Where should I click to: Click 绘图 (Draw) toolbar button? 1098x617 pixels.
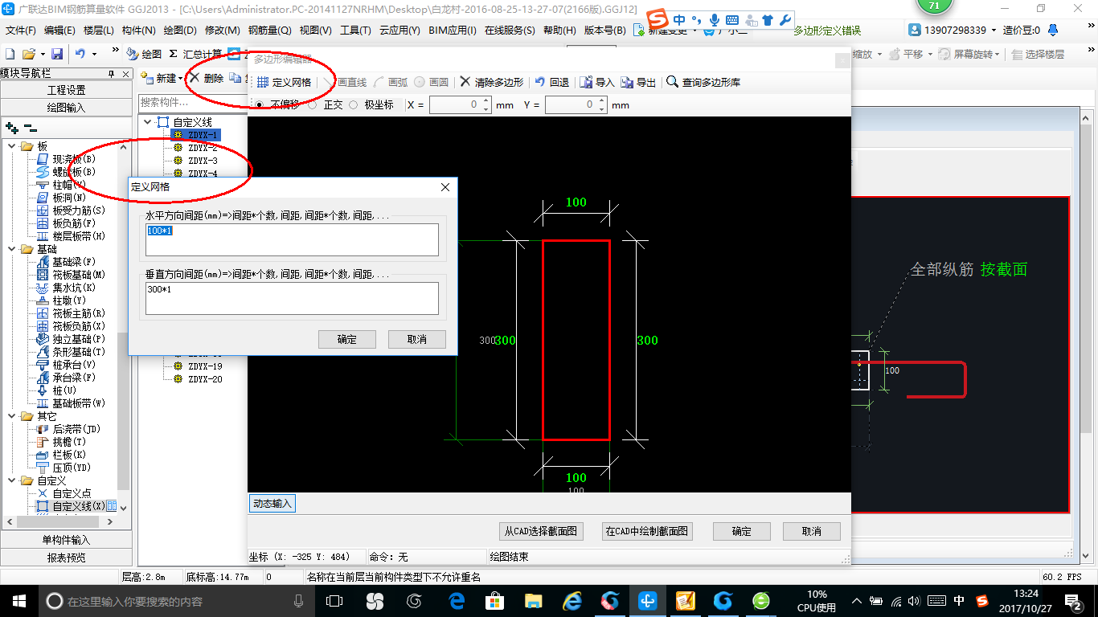(x=145, y=54)
